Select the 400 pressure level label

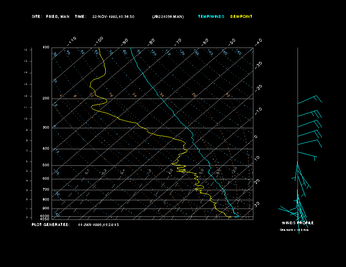tap(46, 149)
